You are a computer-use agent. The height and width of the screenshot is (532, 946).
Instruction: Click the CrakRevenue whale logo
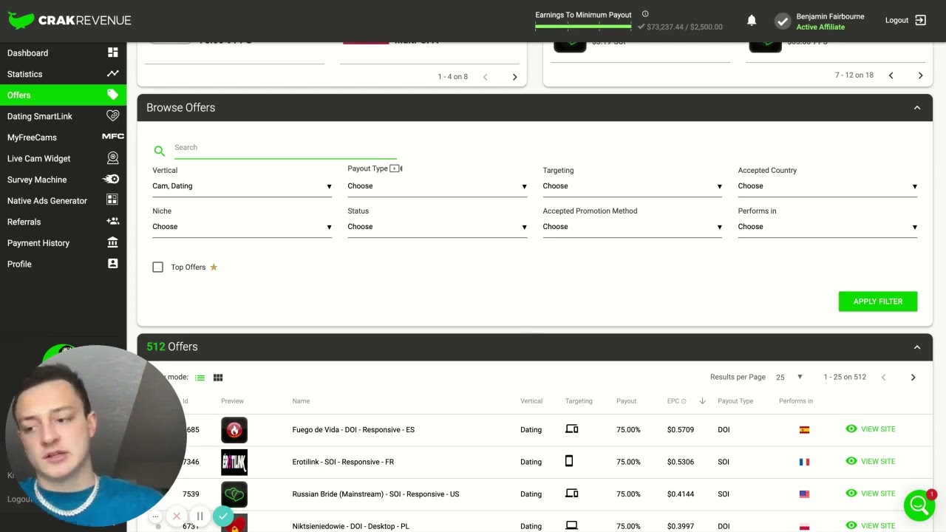click(21, 20)
